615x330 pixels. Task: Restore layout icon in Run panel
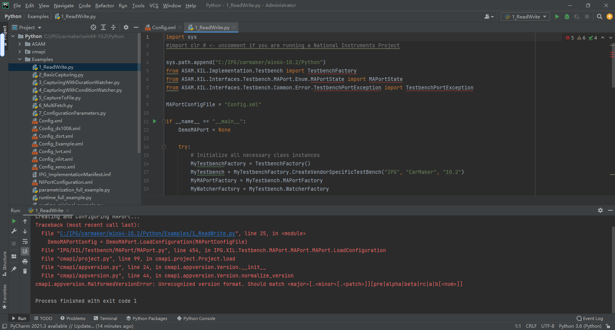[x=14, y=256]
